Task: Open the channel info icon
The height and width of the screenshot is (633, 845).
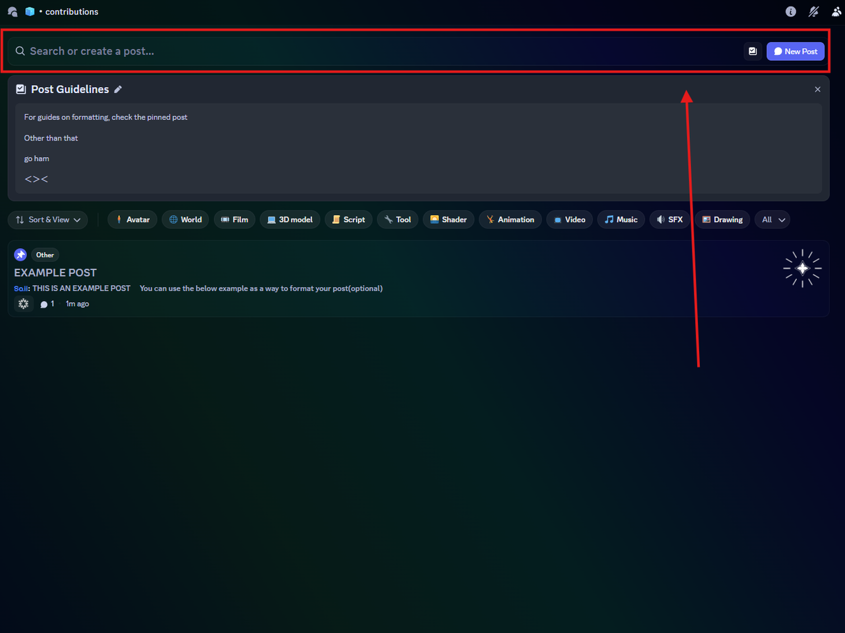Action: 791,12
